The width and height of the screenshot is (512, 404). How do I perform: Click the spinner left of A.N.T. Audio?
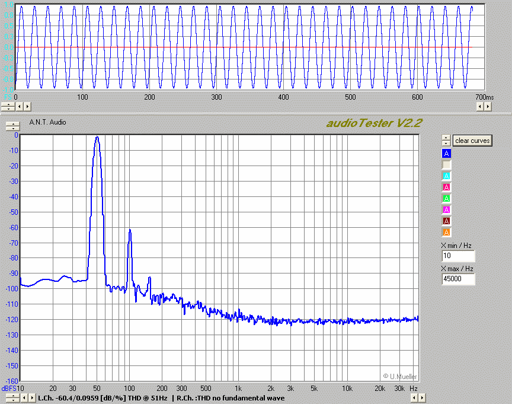12,126
